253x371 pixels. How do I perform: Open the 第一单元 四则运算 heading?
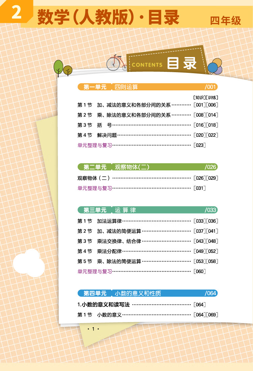pos(147,87)
